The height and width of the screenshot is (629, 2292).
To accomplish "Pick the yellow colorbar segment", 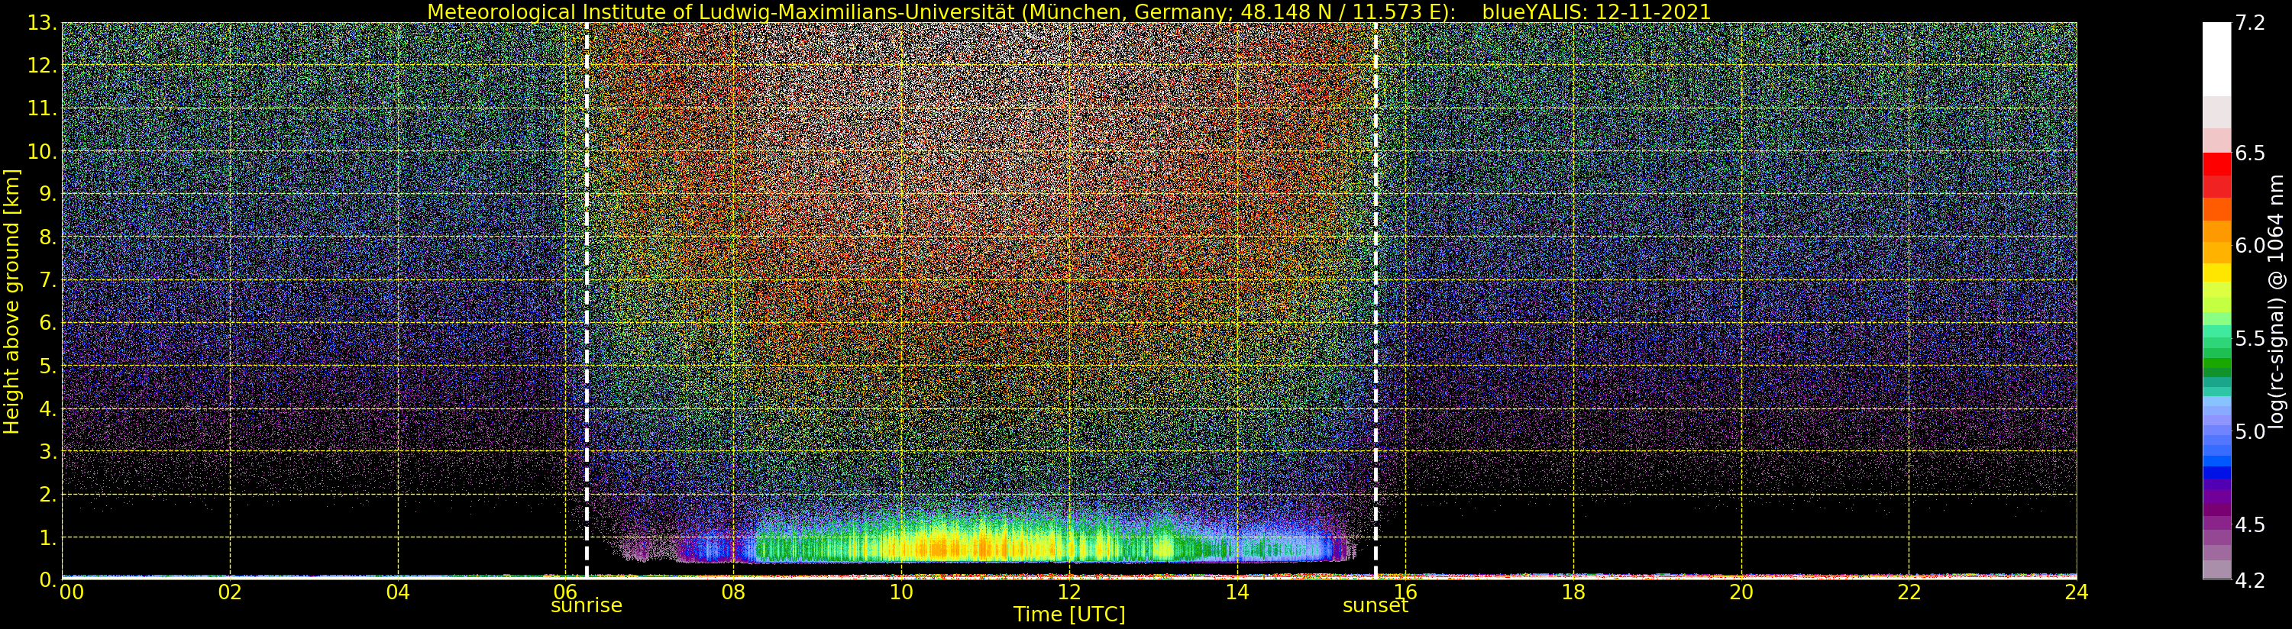I will 2216,273.
